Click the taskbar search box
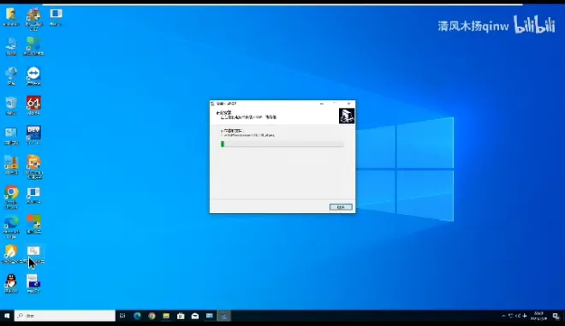This screenshot has width=565, height=326. [65, 316]
